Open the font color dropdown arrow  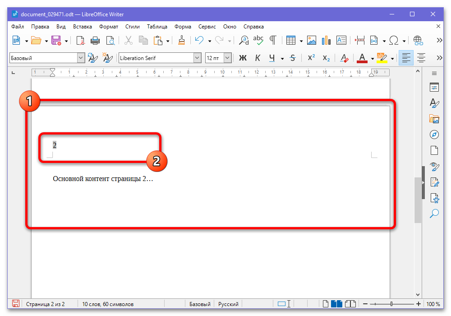(372, 58)
